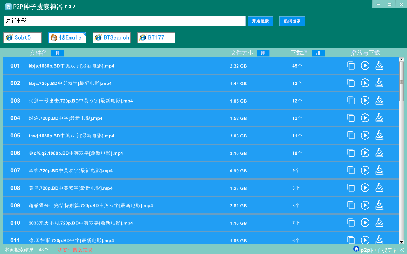The height and width of the screenshot is (254, 407).
Task: Play 超感猎杀 row 009
Action: coord(365,205)
